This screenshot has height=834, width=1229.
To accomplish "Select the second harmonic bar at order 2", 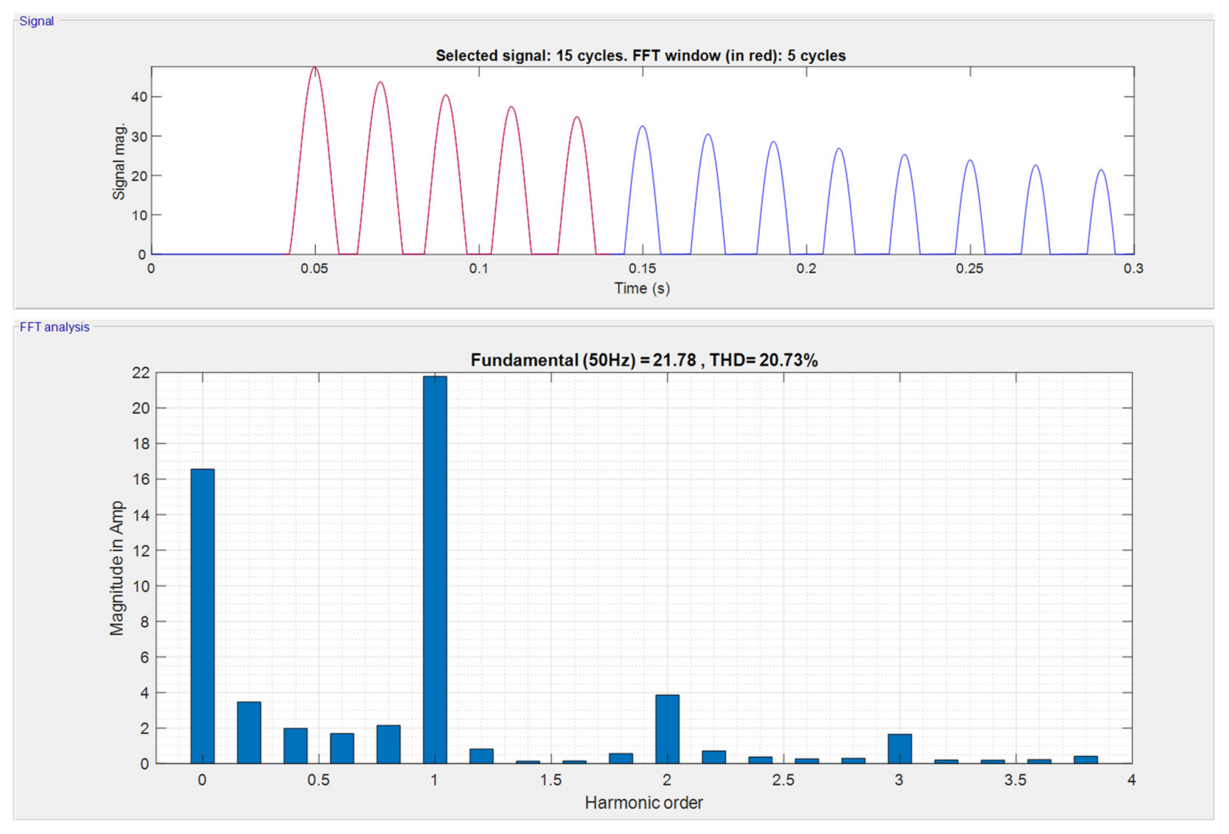I will click(667, 729).
